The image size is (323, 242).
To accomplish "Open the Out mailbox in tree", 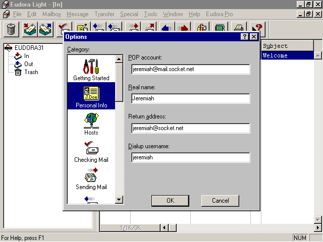I will point(28,64).
